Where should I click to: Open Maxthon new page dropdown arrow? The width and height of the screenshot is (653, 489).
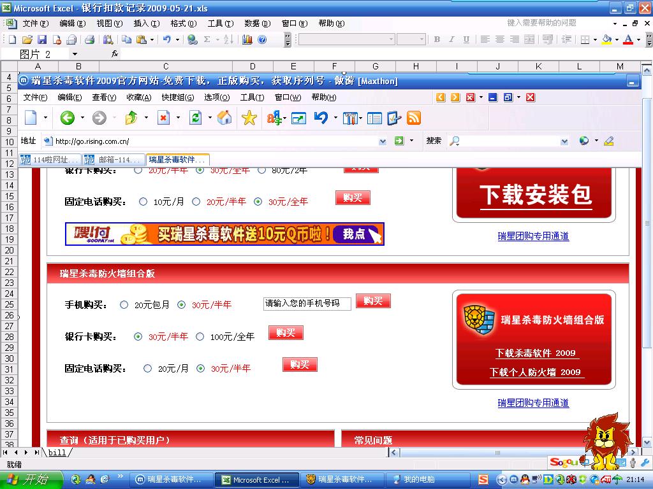point(45,118)
